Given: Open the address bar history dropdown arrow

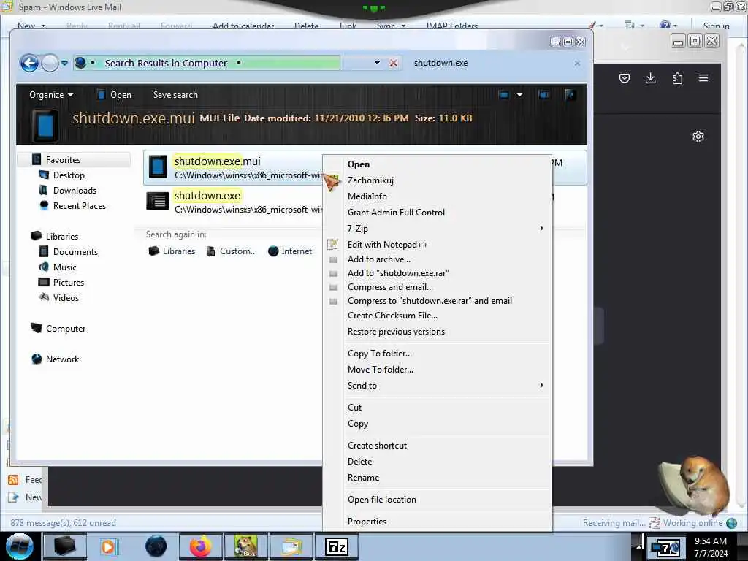Looking at the screenshot, I should 377,63.
